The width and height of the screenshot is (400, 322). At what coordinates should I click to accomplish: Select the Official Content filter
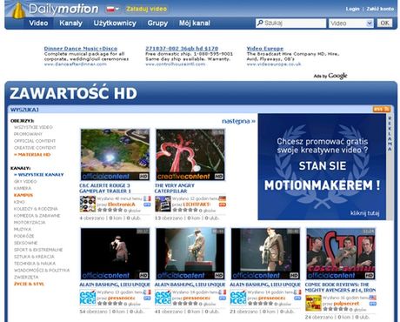click(x=35, y=141)
